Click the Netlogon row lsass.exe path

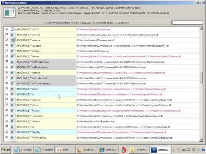tap(93, 51)
